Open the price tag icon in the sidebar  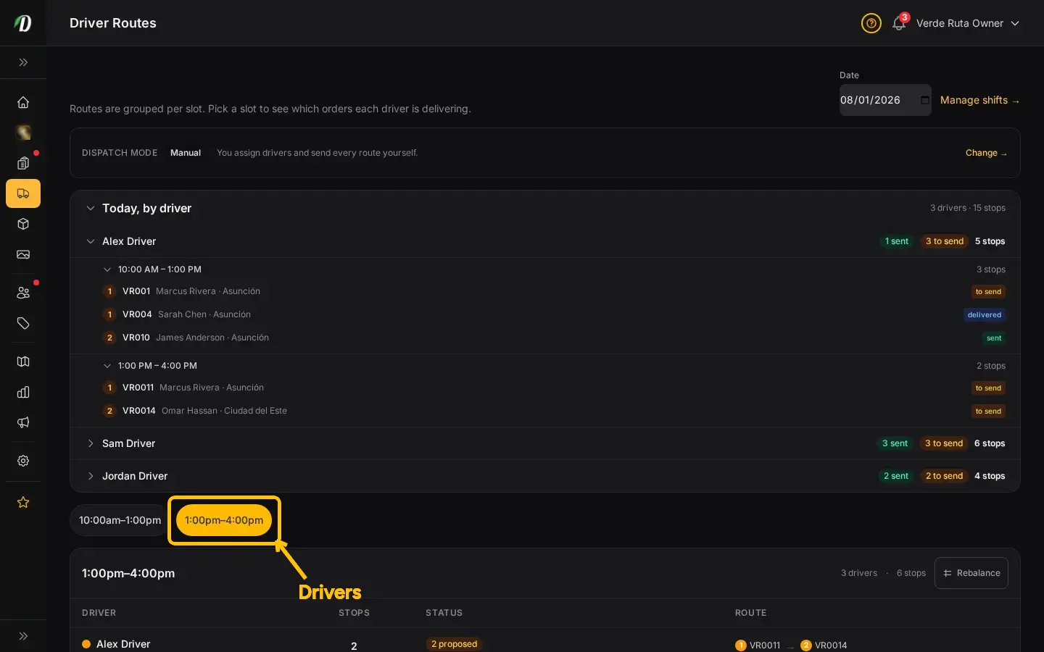coord(23,323)
